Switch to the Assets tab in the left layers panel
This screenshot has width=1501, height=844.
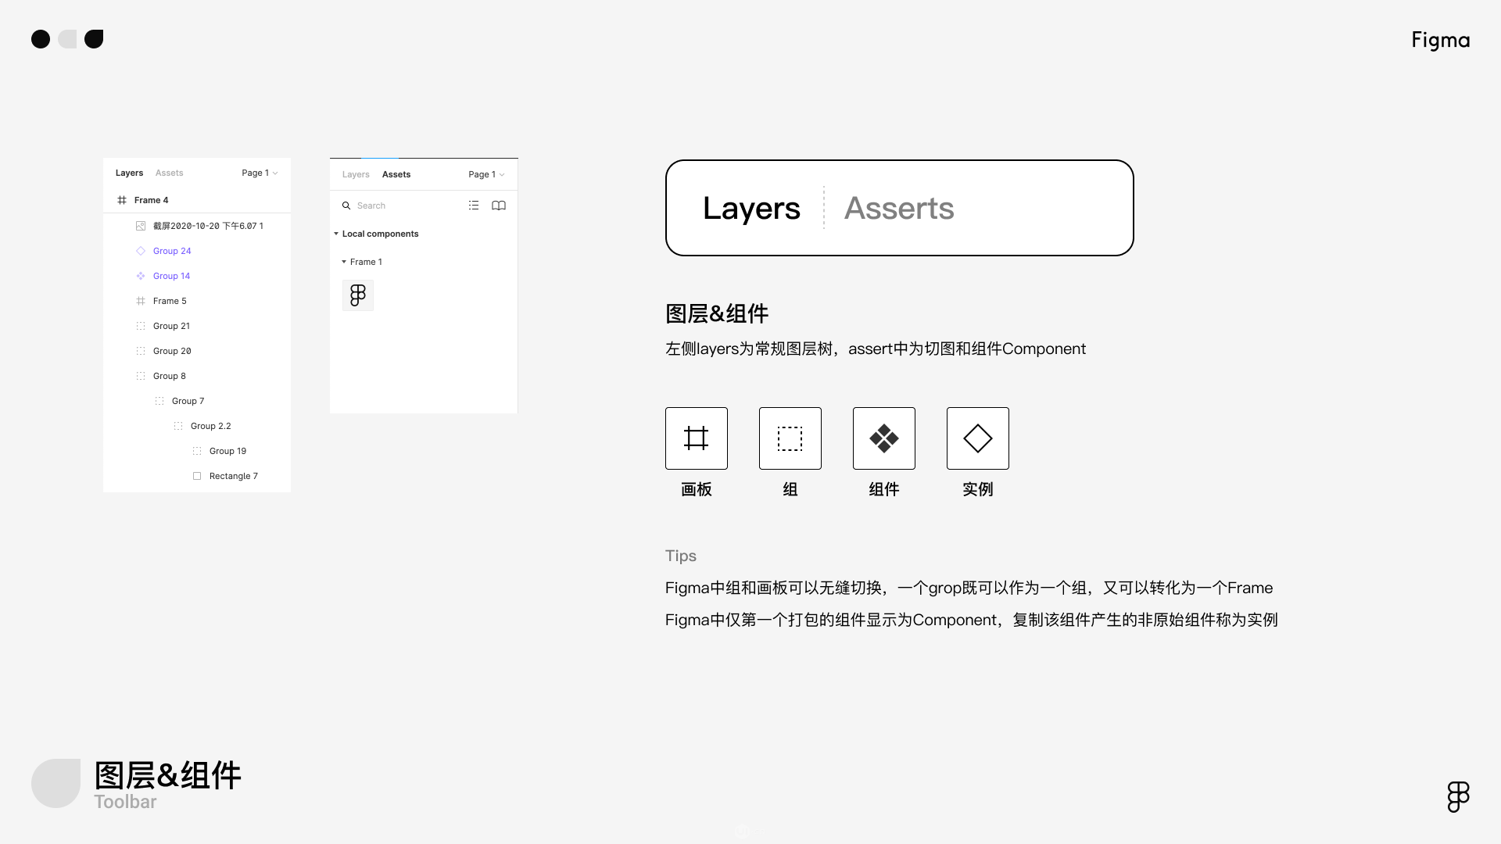click(169, 173)
